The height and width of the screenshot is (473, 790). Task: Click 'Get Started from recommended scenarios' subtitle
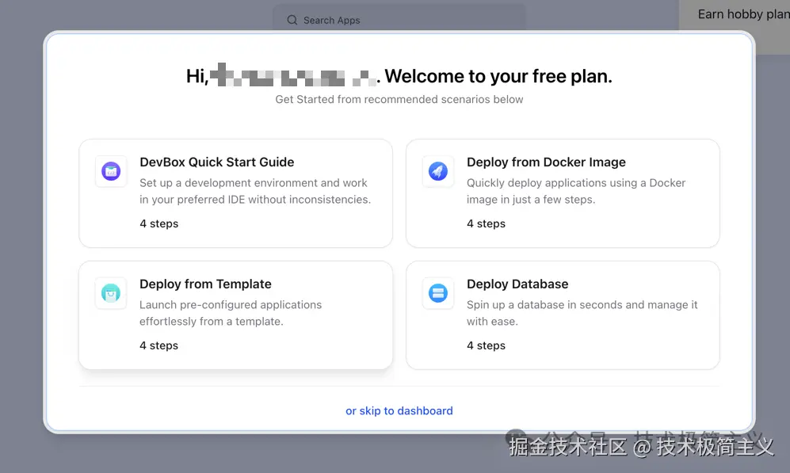click(399, 99)
